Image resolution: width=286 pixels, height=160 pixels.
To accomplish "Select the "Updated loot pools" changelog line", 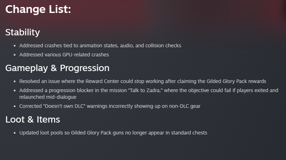I will (113, 133).
